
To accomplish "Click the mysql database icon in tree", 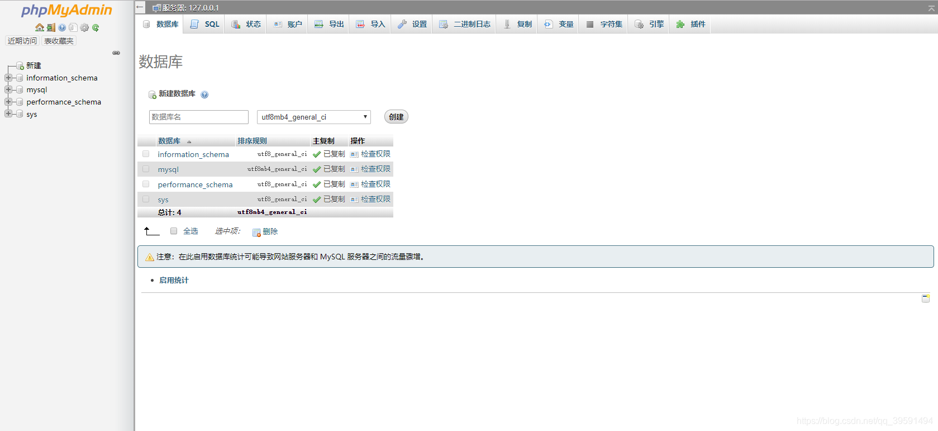I will pos(20,90).
